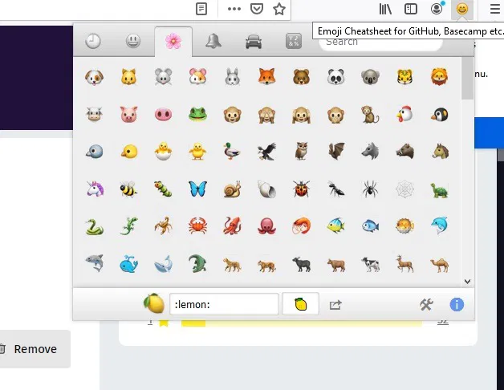
Task: Open the Firefox account icon
Action: click(x=437, y=9)
